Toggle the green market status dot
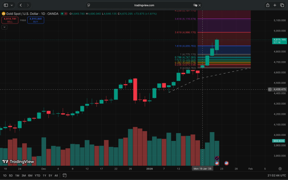The image size is (288, 180). pos(62,13)
